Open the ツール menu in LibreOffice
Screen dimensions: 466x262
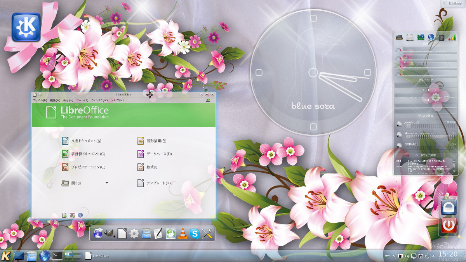click(82, 100)
